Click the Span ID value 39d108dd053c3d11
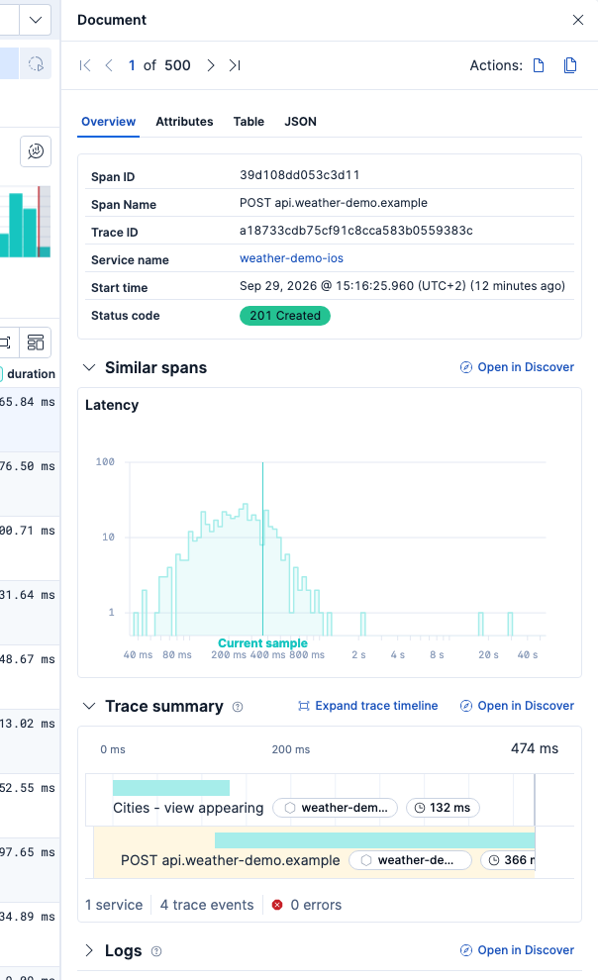 pyautogui.click(x=299, y=175)
